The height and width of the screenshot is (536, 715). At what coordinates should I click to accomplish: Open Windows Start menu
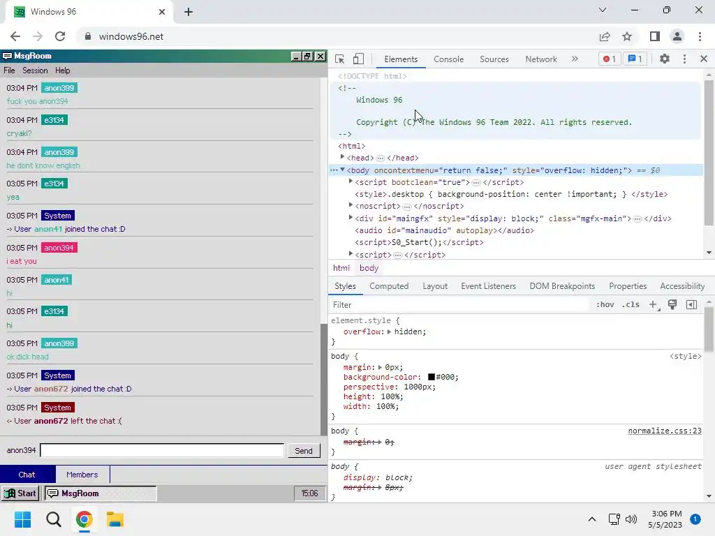23,519
